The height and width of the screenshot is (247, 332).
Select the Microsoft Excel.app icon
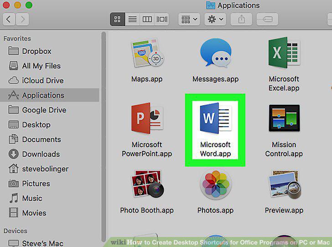coord(284,53)
